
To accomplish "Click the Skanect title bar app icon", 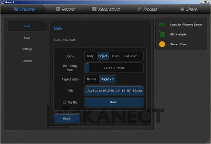I will (x=2, y=2).
